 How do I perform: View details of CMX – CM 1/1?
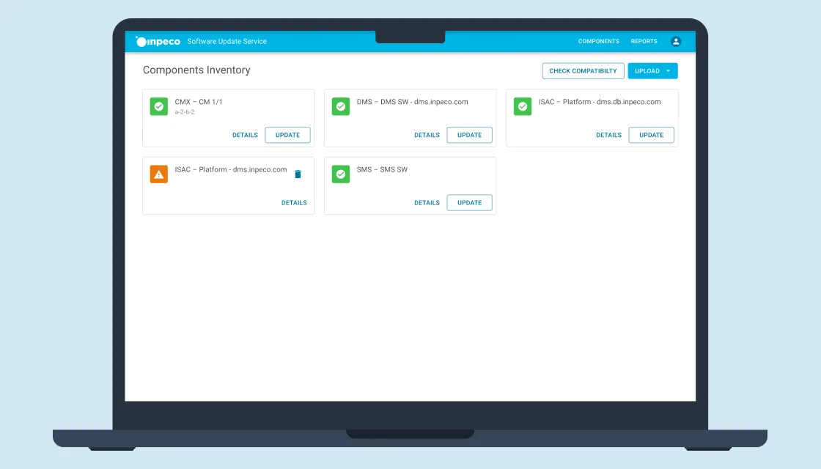(x=245, y=135)
